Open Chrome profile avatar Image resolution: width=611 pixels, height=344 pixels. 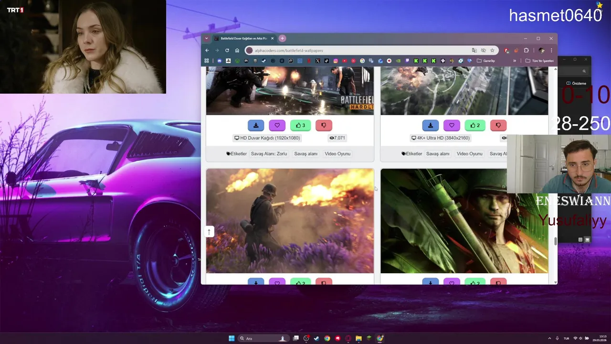click(541, 50)
